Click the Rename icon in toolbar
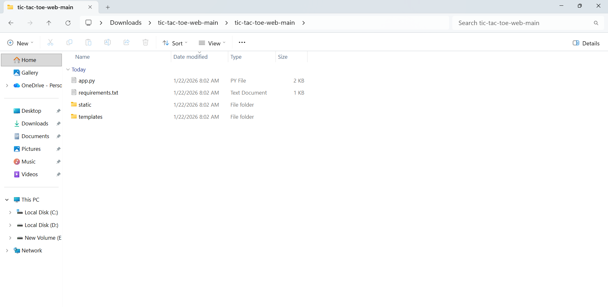 [x=107, y=43]
